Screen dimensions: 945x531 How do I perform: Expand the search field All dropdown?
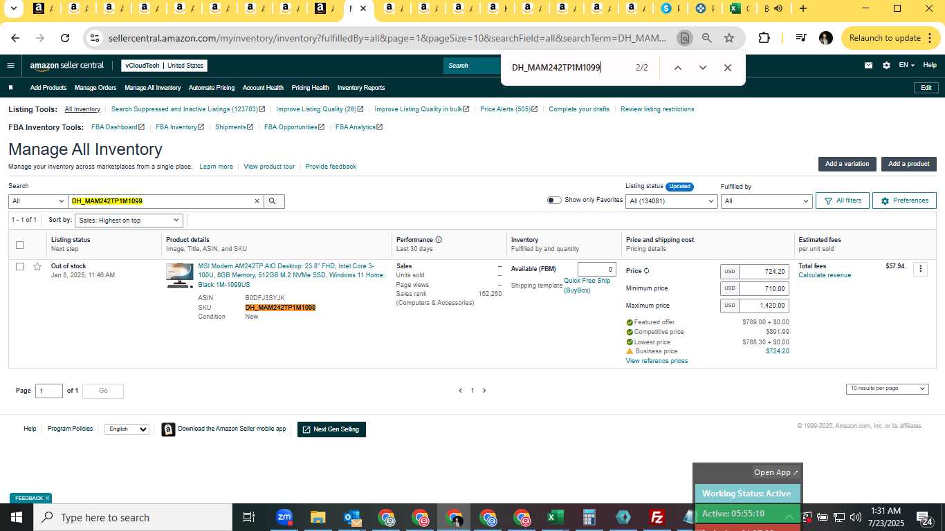point(38,201)
